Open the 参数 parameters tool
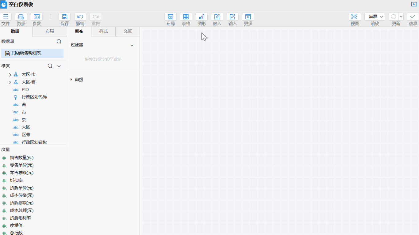The width and height of the screenshot is (419, 235). click(x=37, y=17)
